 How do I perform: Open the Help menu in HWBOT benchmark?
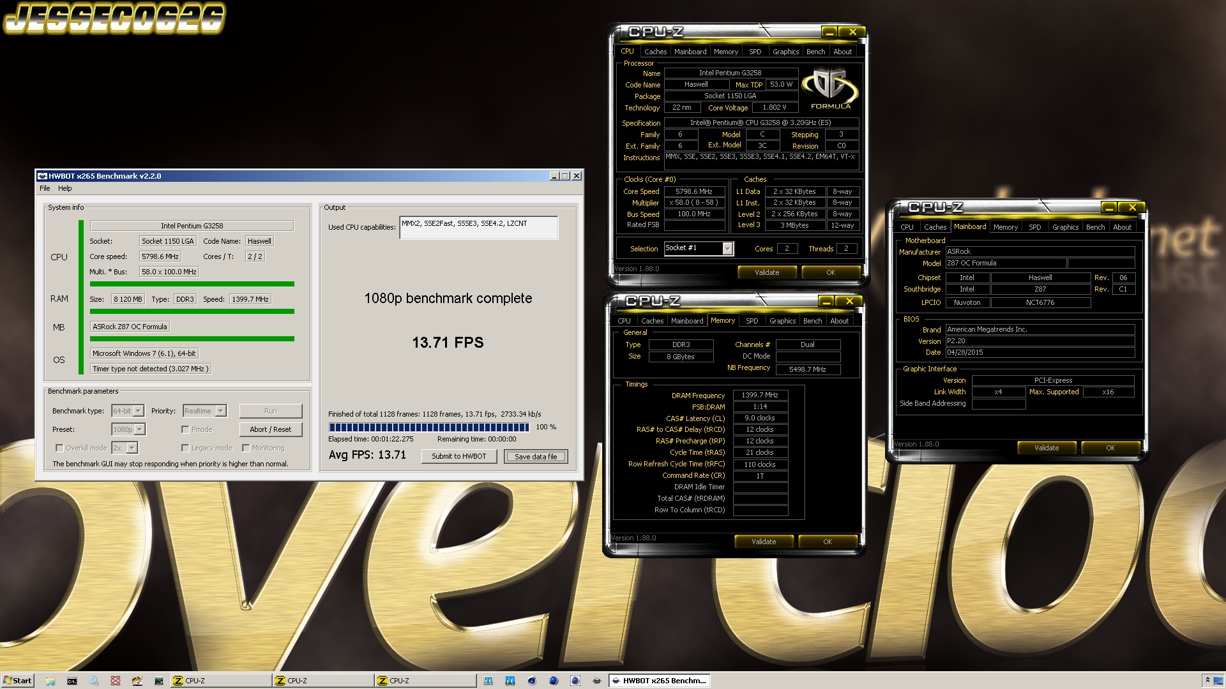[x=65, y=188]
